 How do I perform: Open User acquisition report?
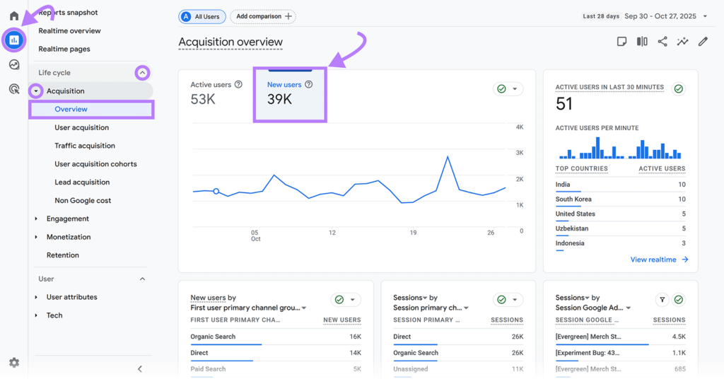click(x=82, y=128)
